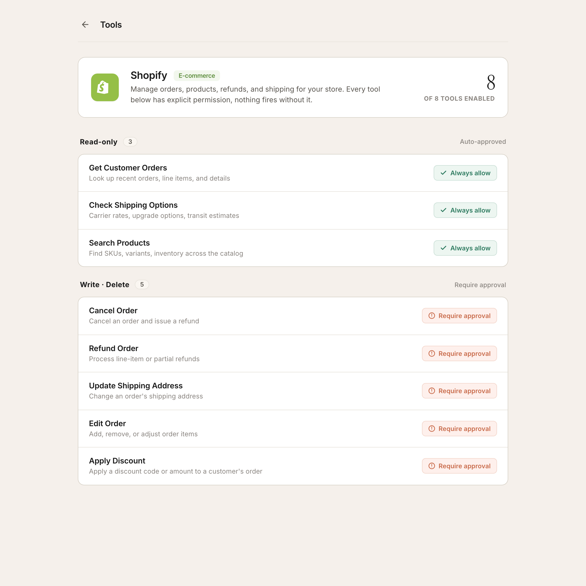Toggle Always allow for Check Shipping Options

tap(465, 210)
